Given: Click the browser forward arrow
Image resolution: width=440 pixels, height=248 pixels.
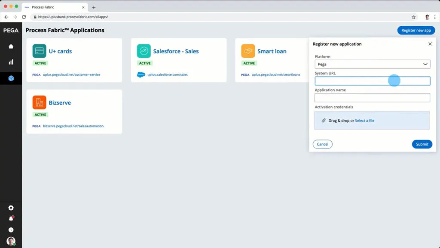Looking at the screenshot, I should 15,17.
